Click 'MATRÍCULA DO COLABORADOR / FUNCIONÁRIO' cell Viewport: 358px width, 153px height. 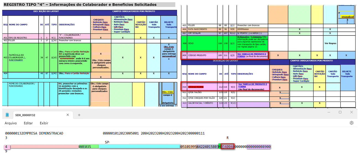coord(24,58)
